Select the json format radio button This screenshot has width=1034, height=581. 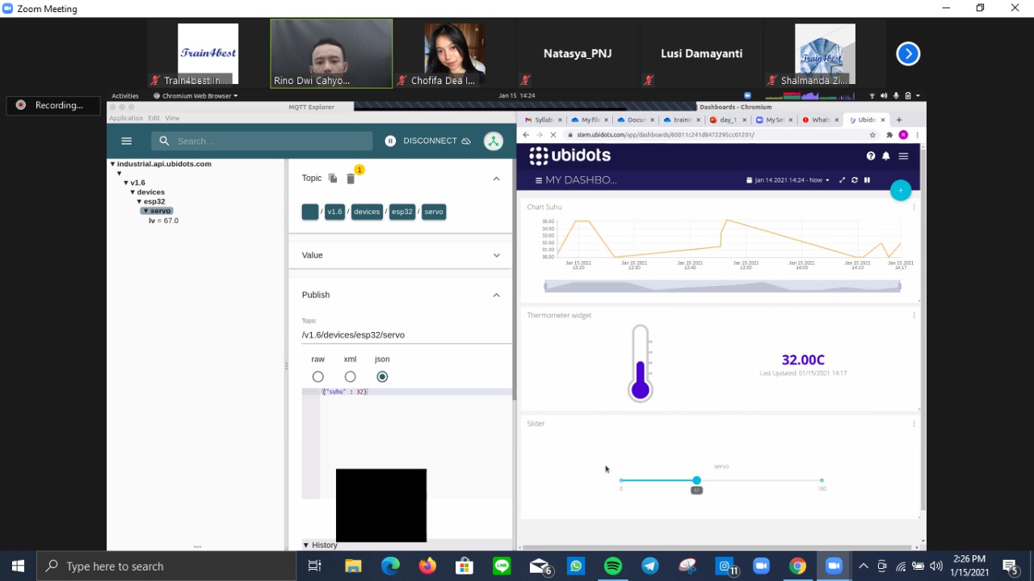[382, 377]
